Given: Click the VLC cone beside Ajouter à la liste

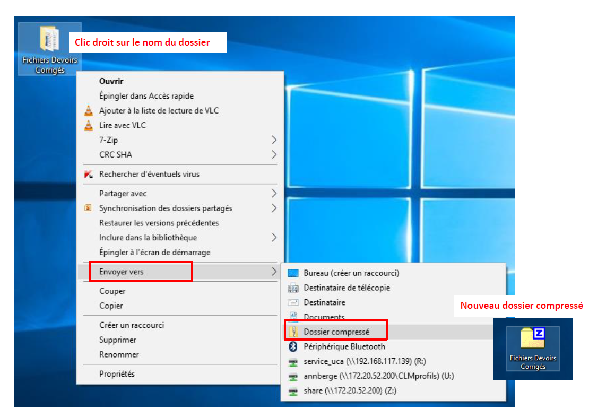Looking at the screenshot, I should coord(88,111).
